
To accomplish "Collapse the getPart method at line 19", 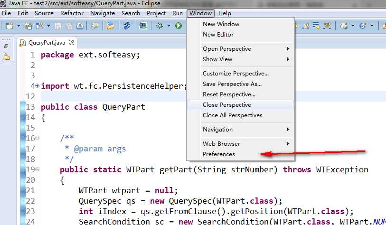I will tap(37, 169).
